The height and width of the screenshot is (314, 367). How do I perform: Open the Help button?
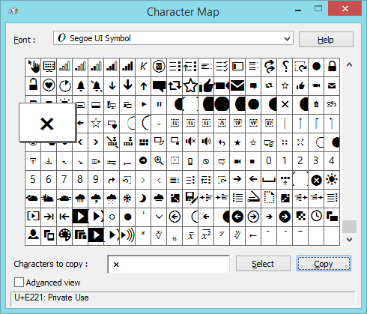click(x=326, y=40)
